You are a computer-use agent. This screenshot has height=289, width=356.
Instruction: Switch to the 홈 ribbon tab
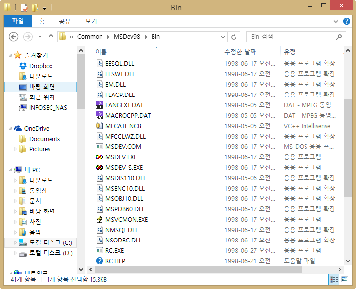point(41,21)
